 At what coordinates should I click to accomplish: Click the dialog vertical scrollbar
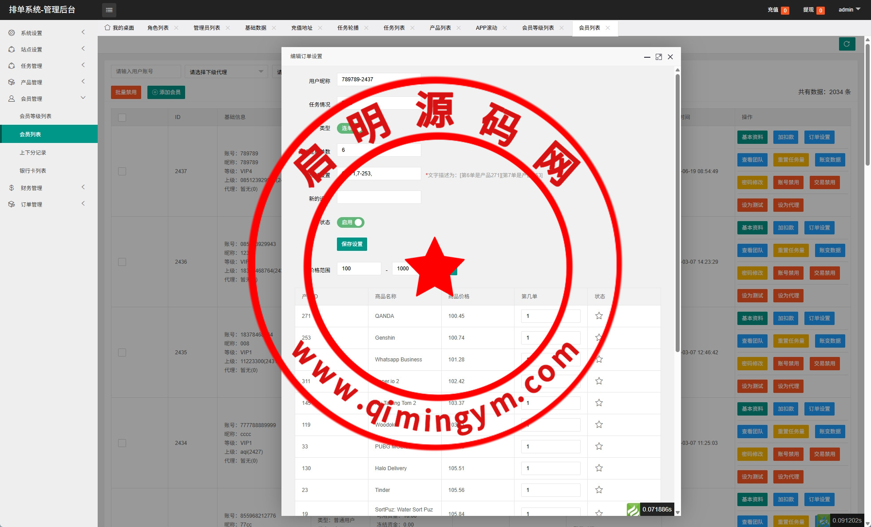(677, 213)
